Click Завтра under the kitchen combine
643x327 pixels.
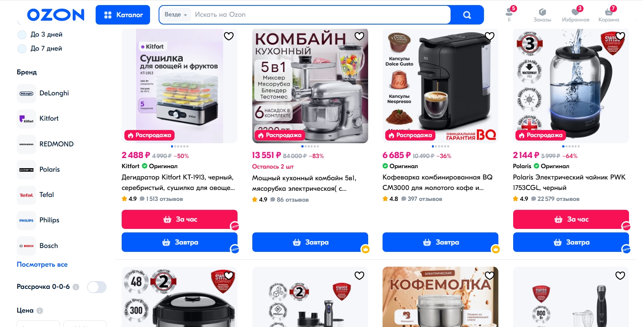pos(310,242)
